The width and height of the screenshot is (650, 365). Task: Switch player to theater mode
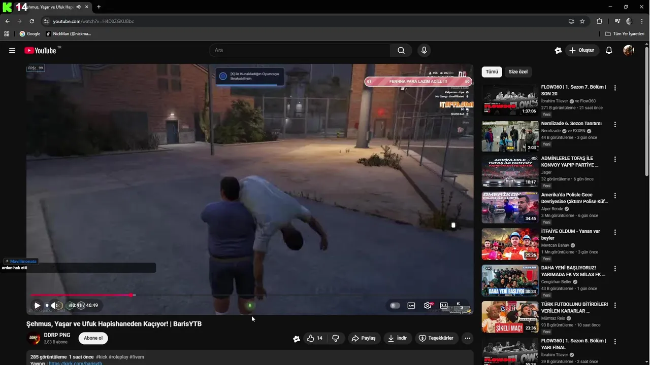point(444,305)
